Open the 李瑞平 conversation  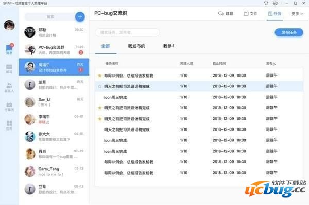tap(54, 119)
